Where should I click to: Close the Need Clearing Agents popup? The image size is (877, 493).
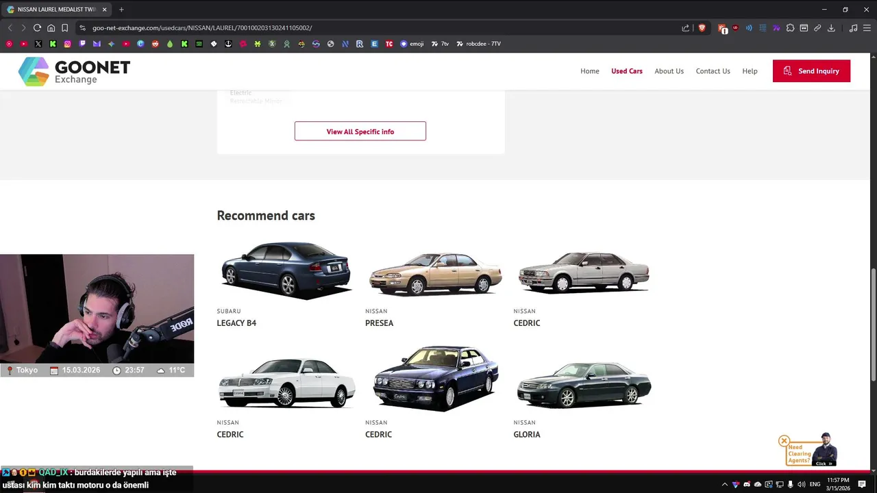(784, 441)
